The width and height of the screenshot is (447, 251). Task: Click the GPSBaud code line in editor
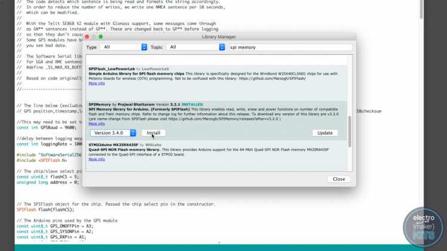47,128
